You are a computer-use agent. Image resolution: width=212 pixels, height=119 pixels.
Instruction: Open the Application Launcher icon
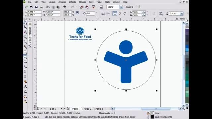click(93, 7)
